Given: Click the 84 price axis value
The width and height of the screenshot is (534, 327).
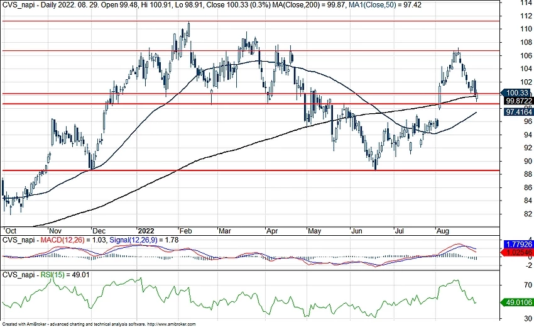Looking at the screenshot, I should pyautogui.click(x=528, y=201).
